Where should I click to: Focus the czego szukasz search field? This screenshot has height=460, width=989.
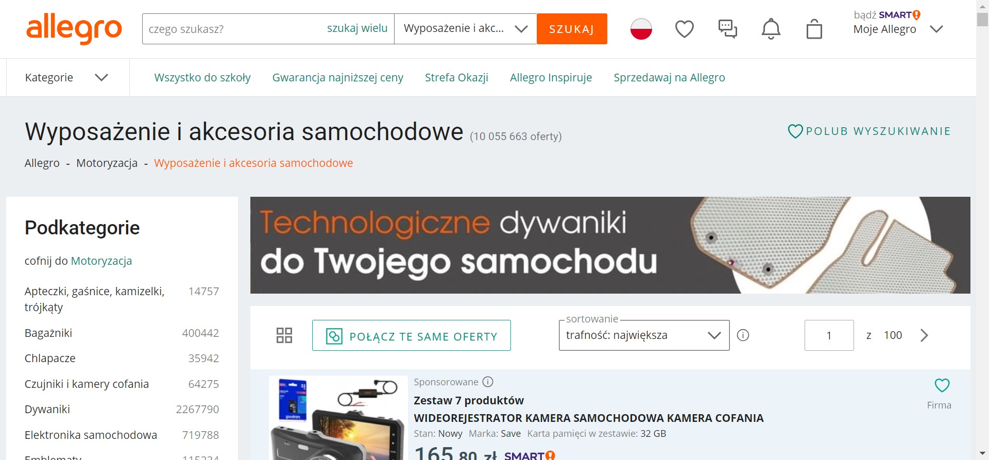click(232, 29)
